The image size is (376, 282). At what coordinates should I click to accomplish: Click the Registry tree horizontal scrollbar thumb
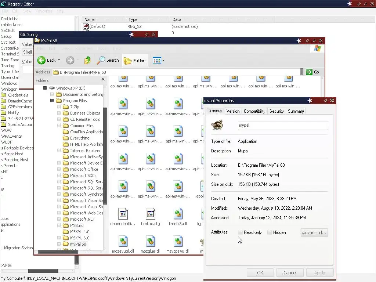click(43, 271)
